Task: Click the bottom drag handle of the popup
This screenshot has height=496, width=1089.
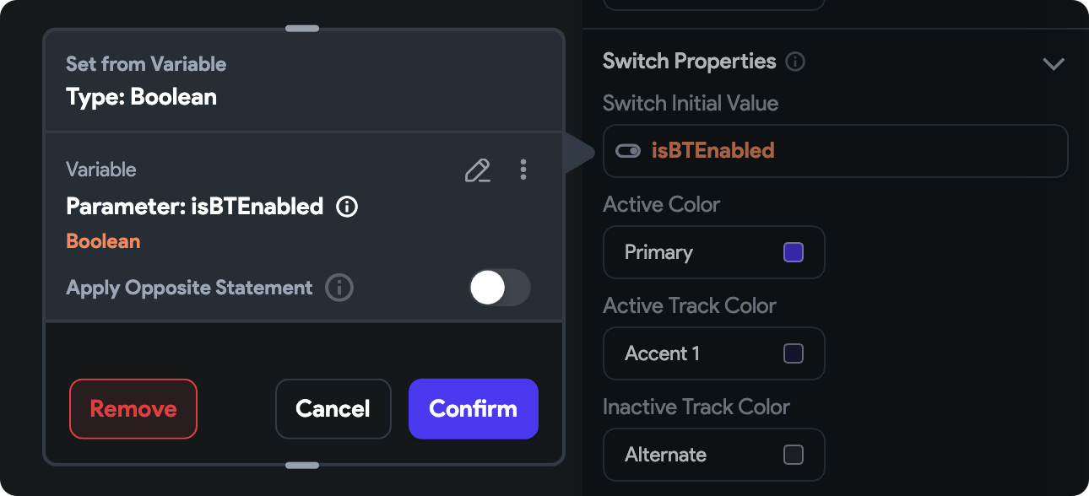Action: [x=302, y=465]
